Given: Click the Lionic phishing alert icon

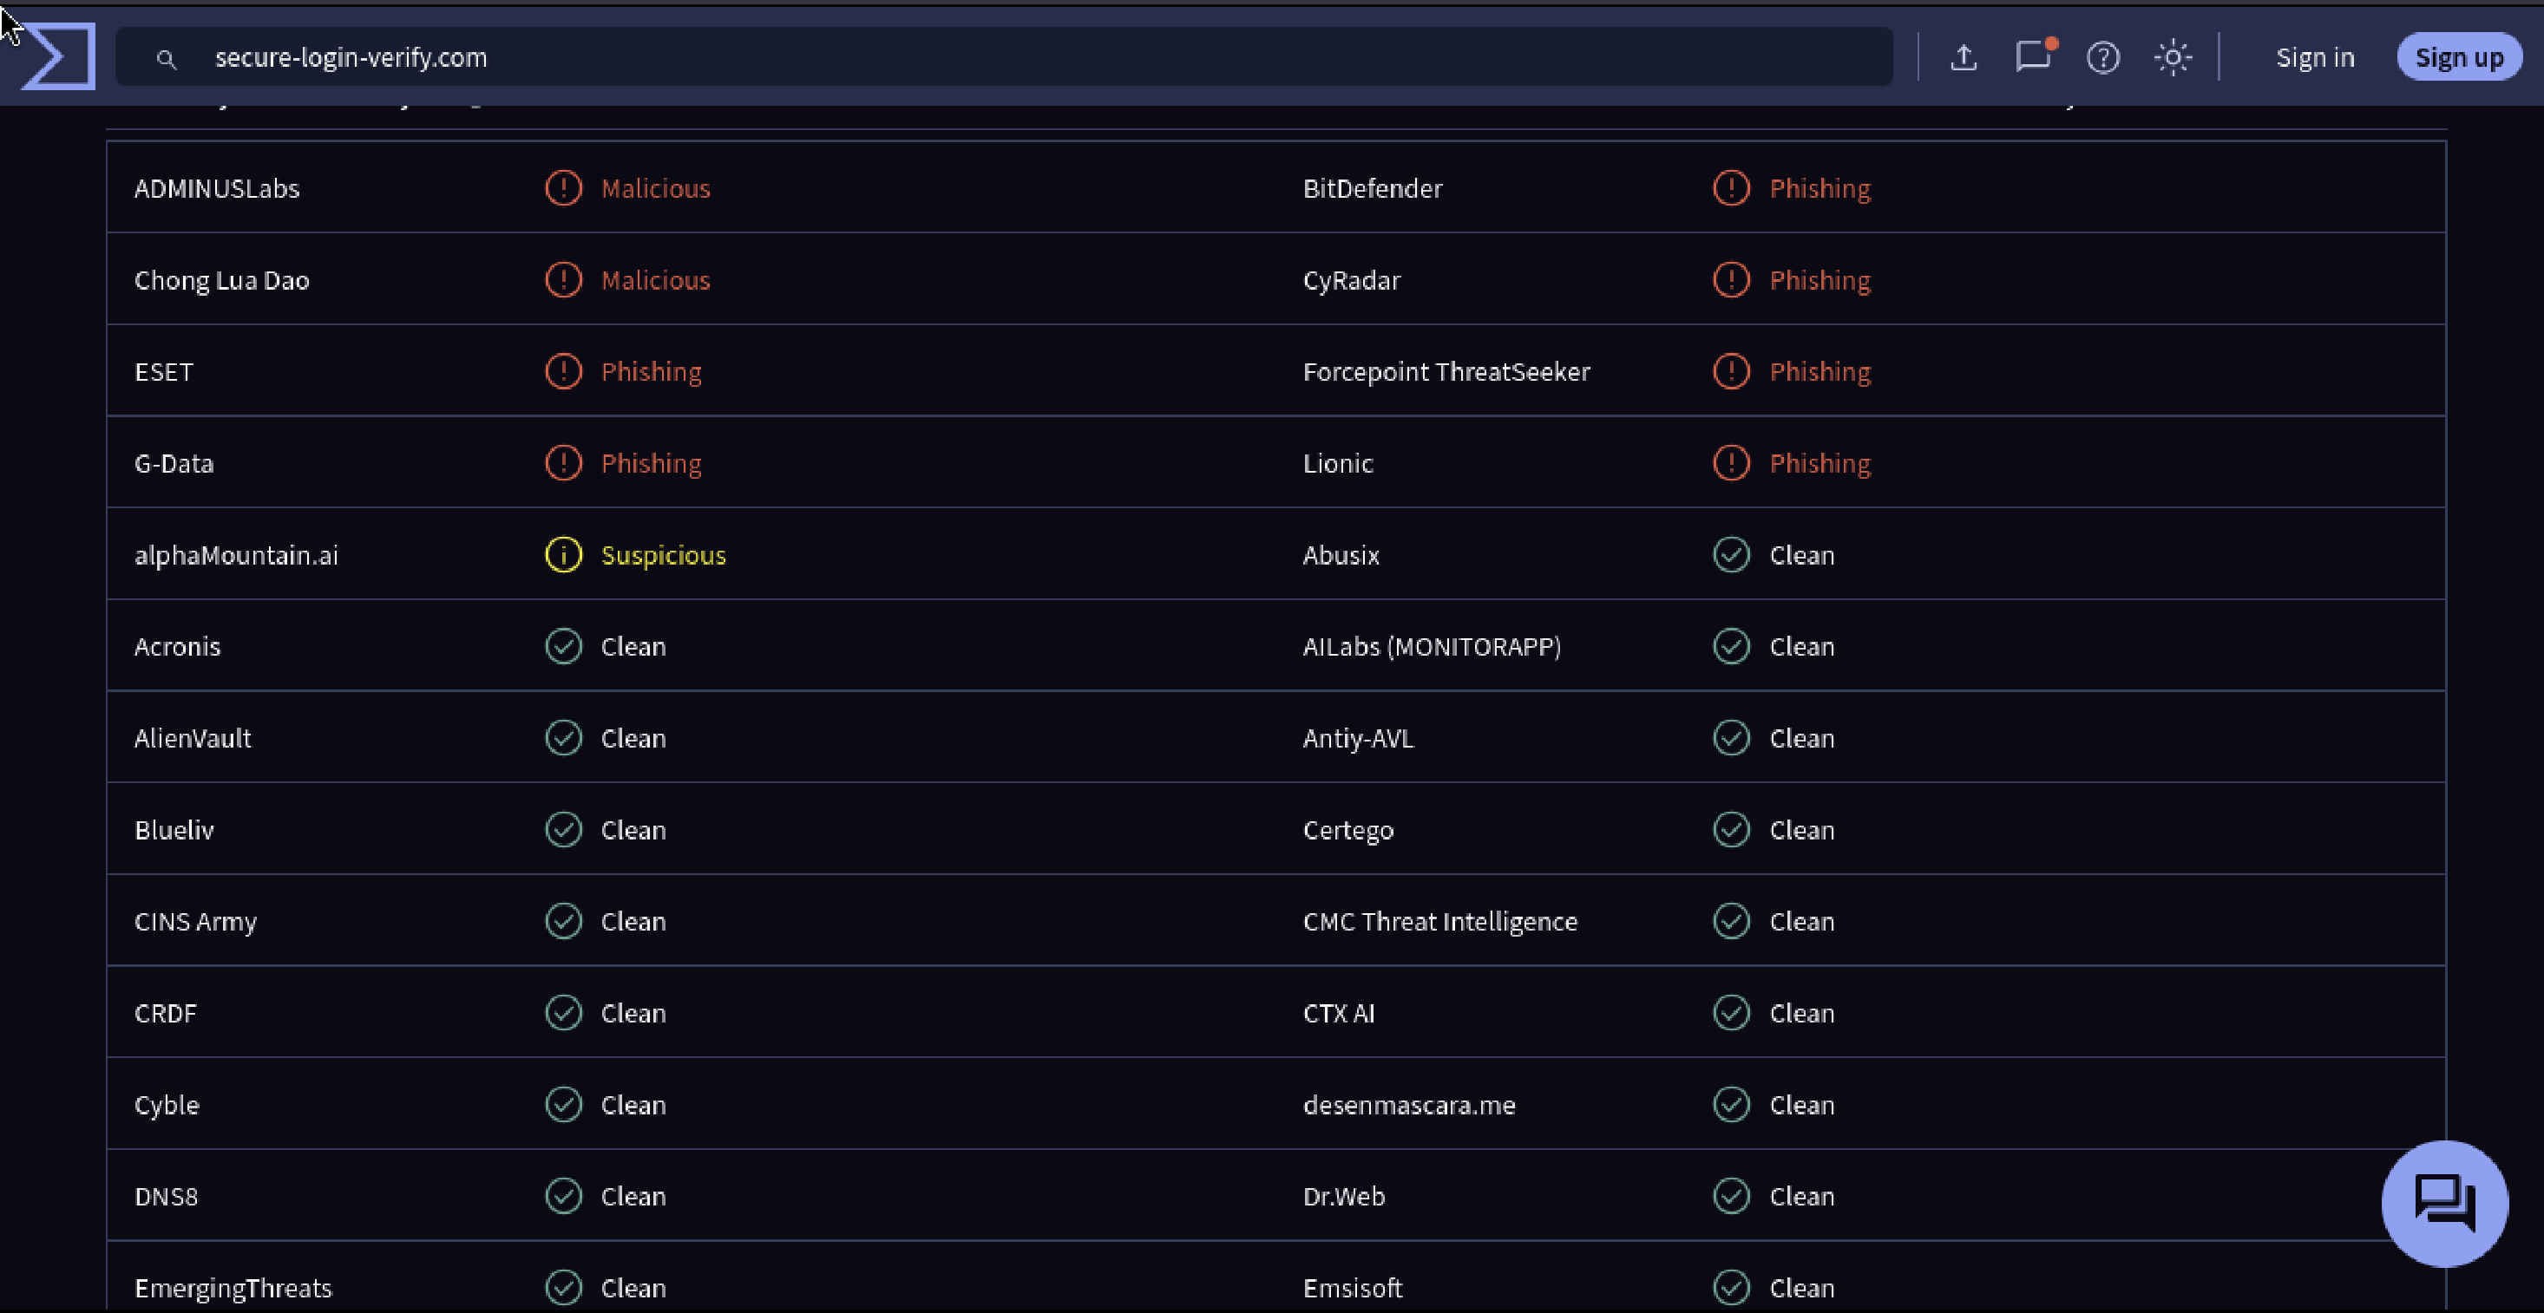Looking at the screenshot, I should coord(1731,463).
